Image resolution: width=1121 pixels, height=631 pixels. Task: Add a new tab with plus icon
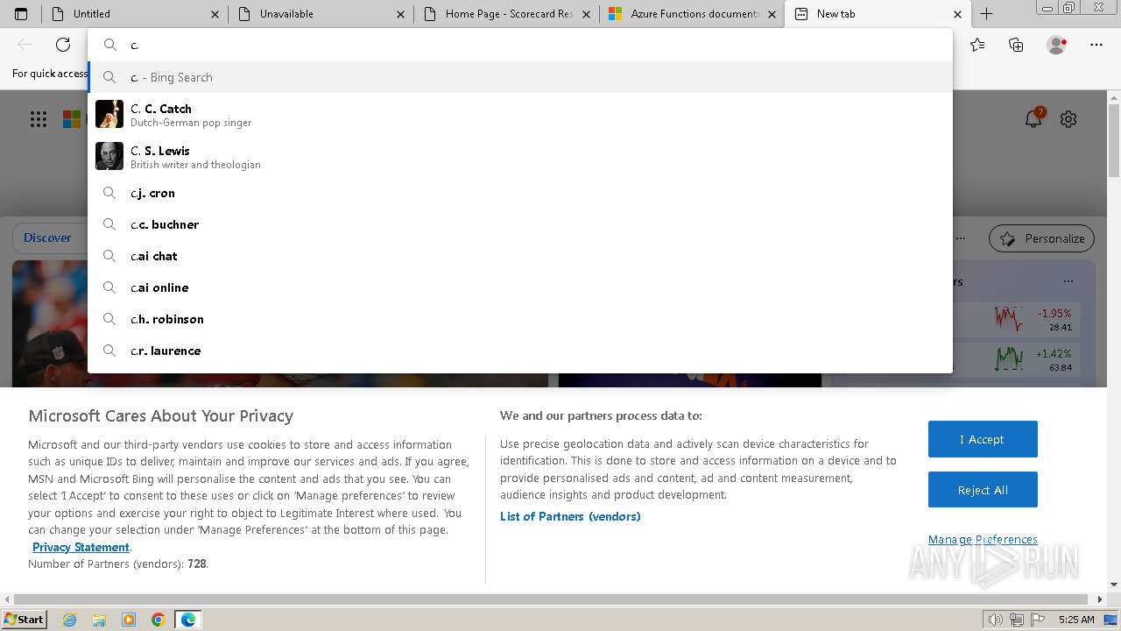pyautogui.click(x=986, y=14)
